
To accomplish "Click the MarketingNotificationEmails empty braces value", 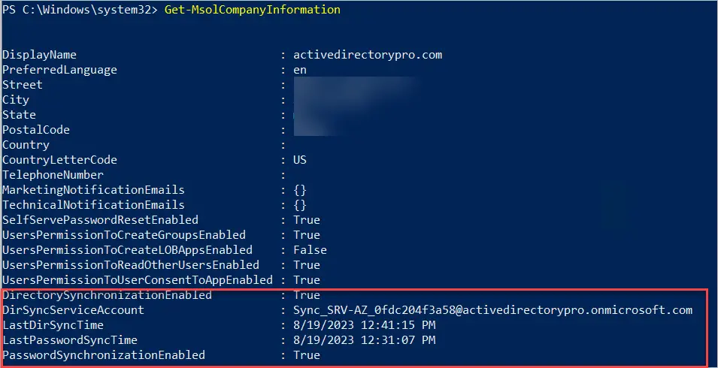I will 300,190.
